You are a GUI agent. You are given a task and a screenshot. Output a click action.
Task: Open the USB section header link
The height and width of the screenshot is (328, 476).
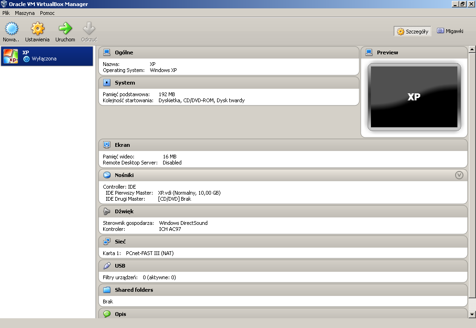(x=120, y=265)
